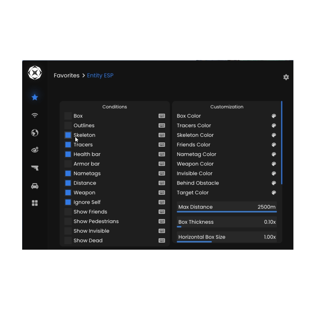The height and width of the screenshot is (315, 315).
Task: Open the globe world section in sidebar
Action: pyautogui.click(x=35, y=133)
